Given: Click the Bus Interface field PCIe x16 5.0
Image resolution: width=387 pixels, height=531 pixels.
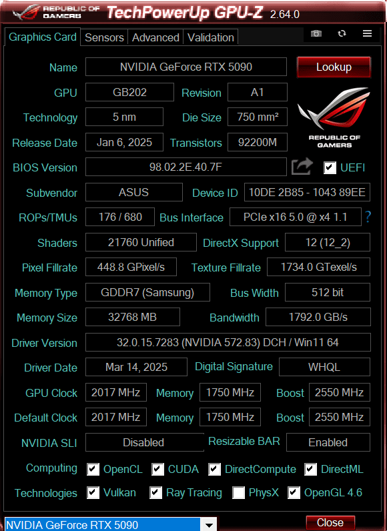Looking at the screenshot, I should pos(295,217).
